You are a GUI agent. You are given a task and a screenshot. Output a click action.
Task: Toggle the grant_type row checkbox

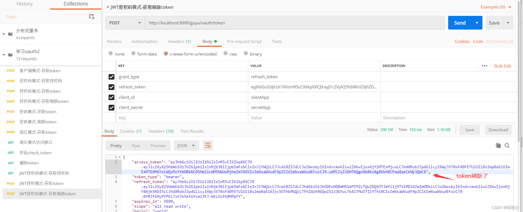111,77
